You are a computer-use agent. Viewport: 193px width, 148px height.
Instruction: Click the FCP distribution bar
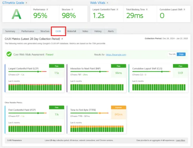point(27,113)
